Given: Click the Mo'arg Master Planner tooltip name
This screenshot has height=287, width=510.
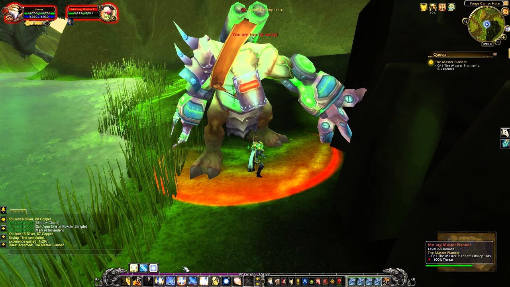Looking at the screenshot, I should pyautogui.click(x=449, y=245).
